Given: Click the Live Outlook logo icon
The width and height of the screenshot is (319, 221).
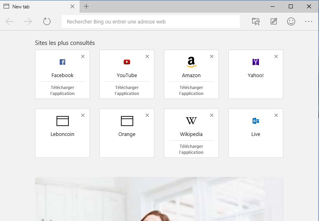Looking at the screenshot, I should click(x=255, y=121).
